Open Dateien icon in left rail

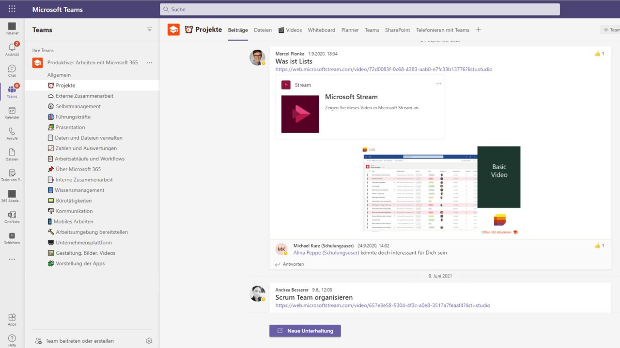click(12, 154)
